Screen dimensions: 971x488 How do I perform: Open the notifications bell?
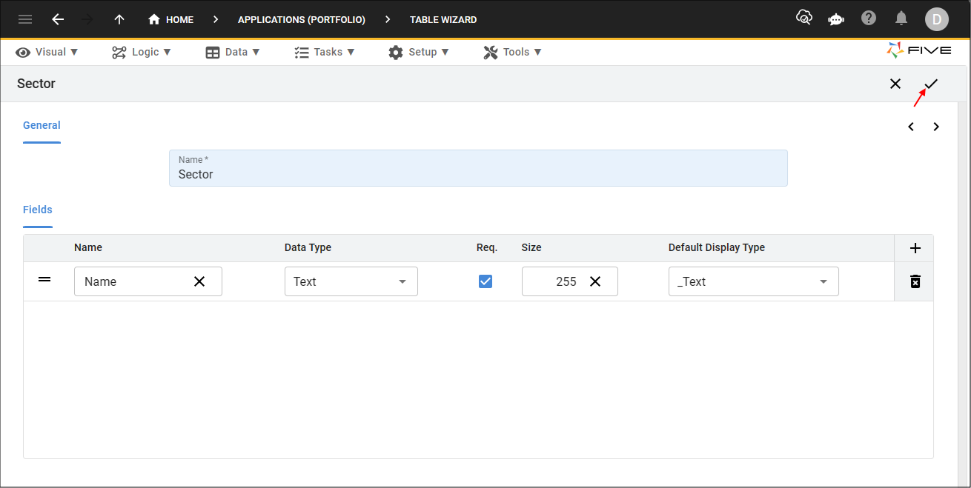point(901,18)
